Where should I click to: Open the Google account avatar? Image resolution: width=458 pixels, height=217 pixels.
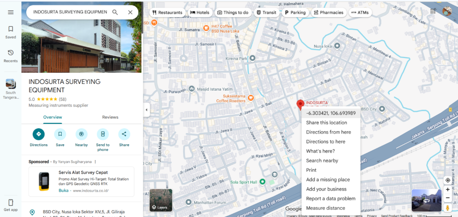[447, 11]
